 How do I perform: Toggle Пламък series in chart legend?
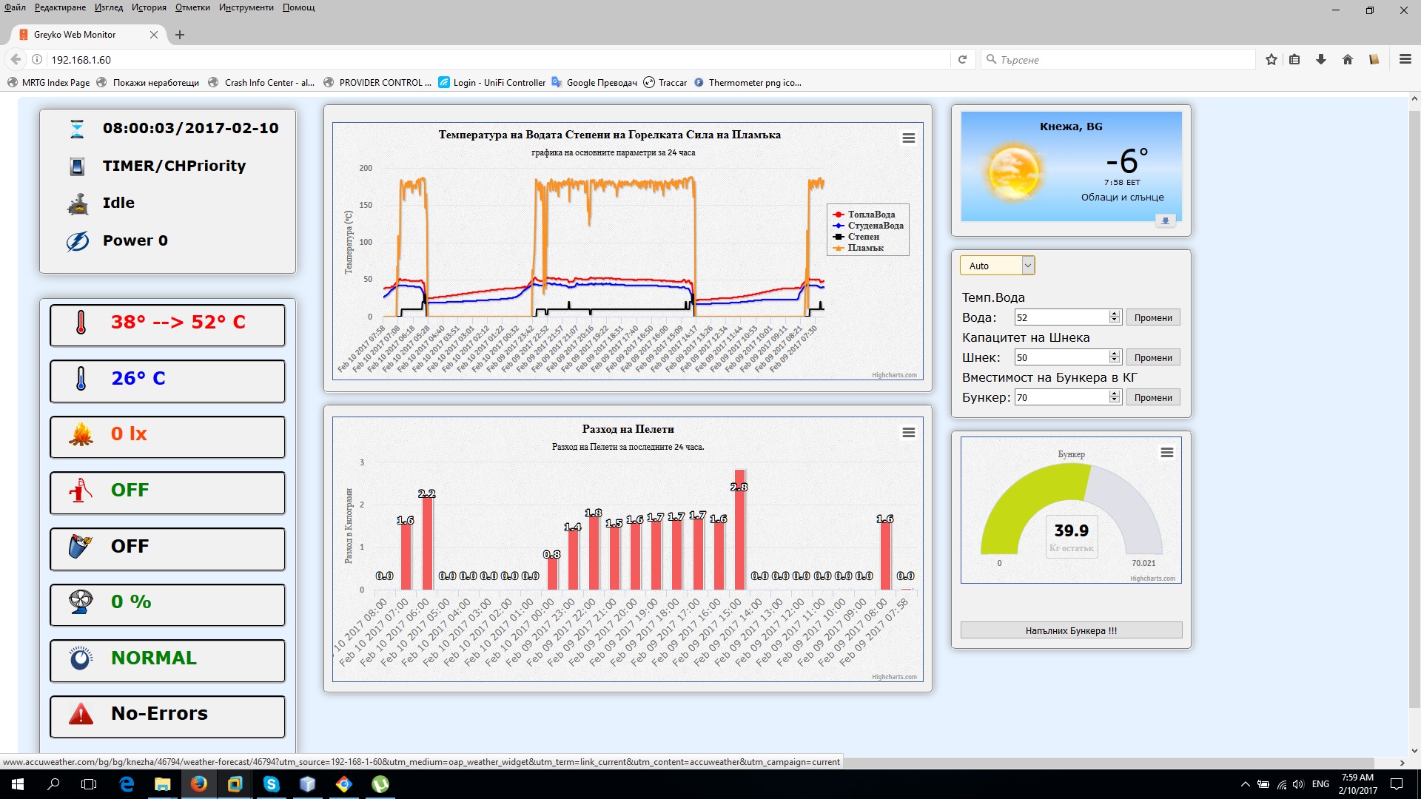click(865, 248)
